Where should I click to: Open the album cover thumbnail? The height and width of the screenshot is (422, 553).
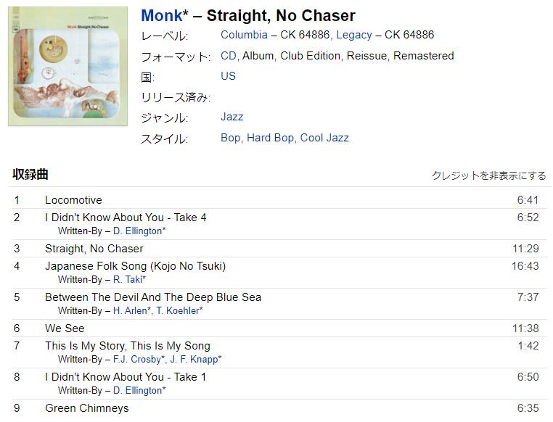coord(67,66)
